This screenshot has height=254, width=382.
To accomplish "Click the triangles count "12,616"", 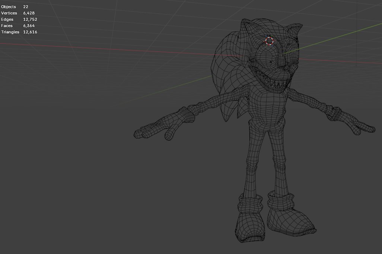I will tap(30, 32).
